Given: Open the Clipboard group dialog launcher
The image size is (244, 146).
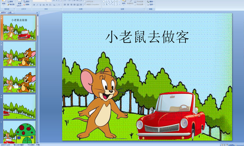Looking at the screenshot, I should pyautogui.click(x=14, y=9).
